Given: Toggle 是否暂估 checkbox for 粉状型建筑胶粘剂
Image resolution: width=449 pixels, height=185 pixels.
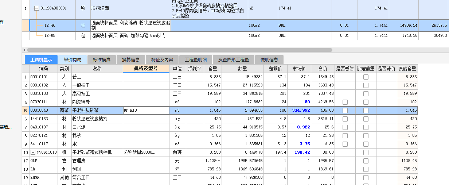Looking at the screenshot, I should (x=345, y=119).
